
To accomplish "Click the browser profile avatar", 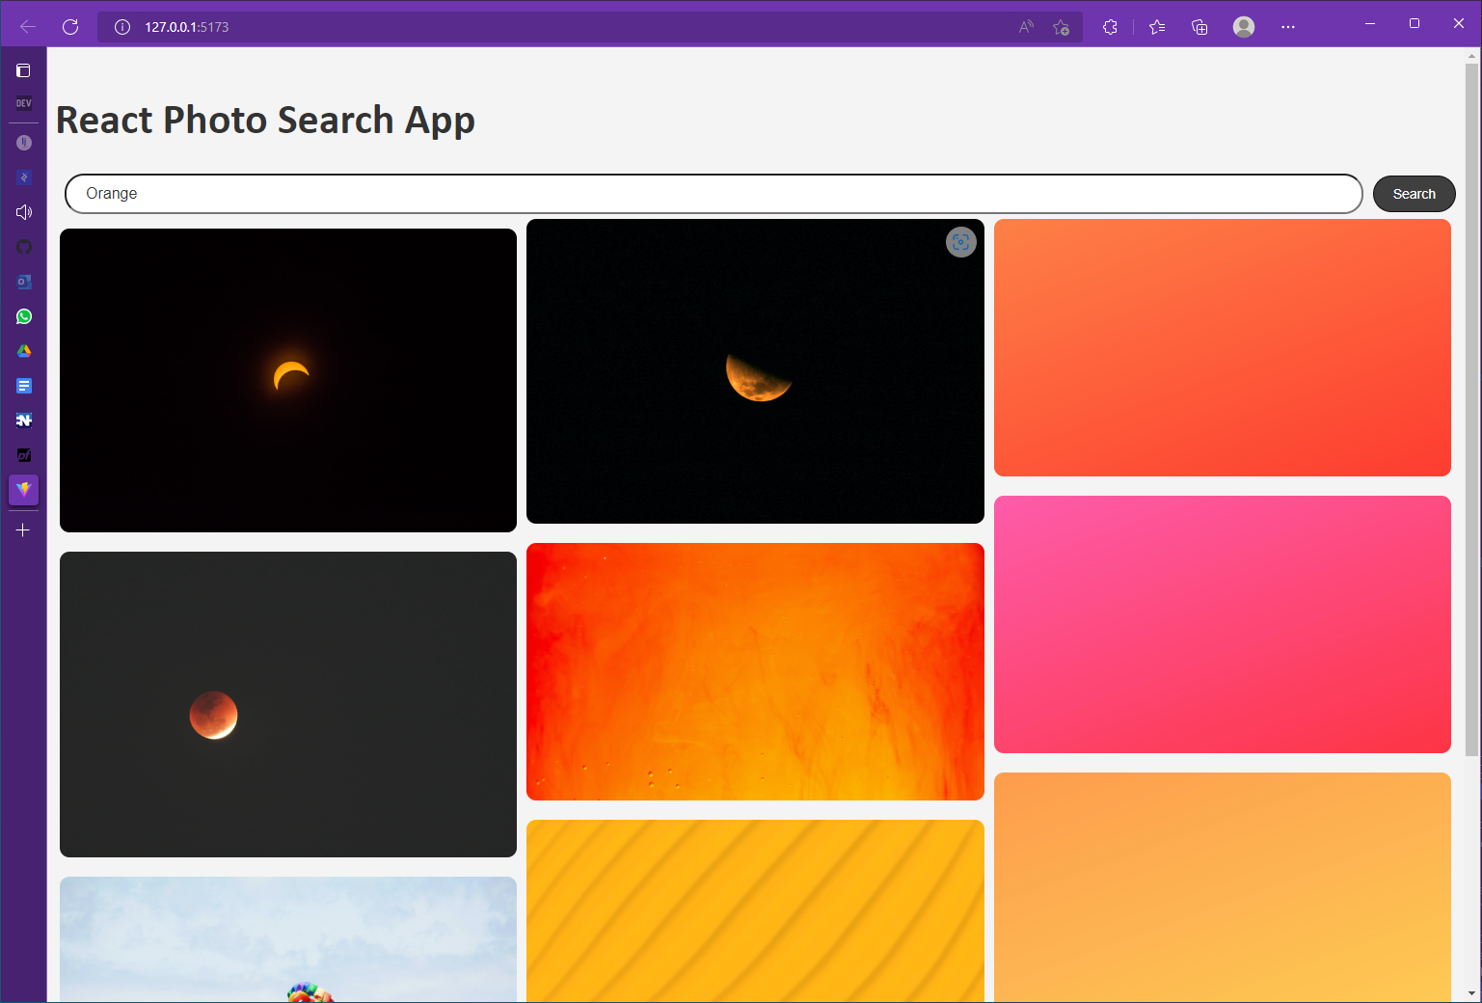I will [1243, 26].
